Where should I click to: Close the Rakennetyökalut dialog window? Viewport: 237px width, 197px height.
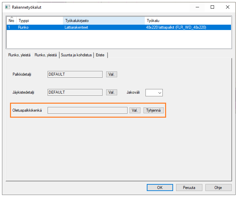click(227, 7)
